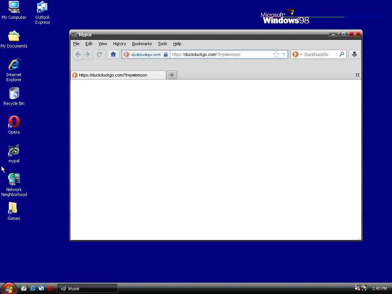Minimize the Mypal window
The height and width of the screenshot is (294, 392).
(333, 34)
